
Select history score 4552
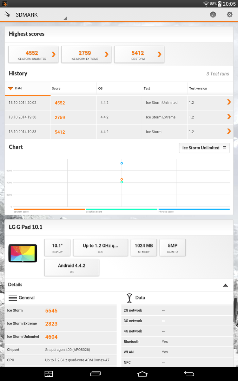60,103
